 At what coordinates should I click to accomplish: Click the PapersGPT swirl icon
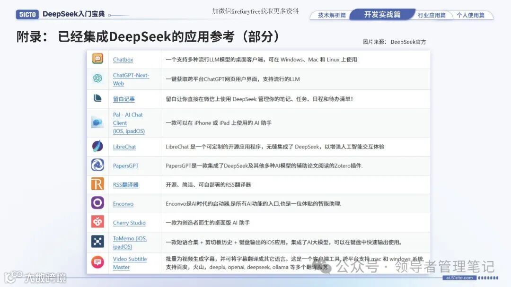click(x=97, y=165)
